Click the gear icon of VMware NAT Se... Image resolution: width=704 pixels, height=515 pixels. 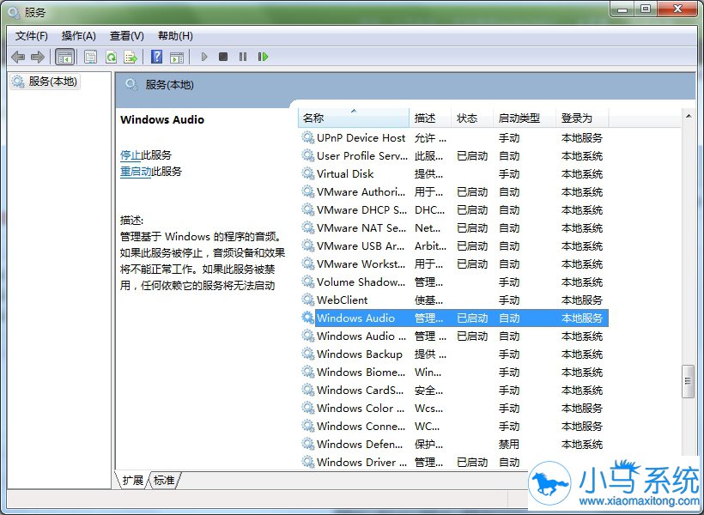[307, 227]
